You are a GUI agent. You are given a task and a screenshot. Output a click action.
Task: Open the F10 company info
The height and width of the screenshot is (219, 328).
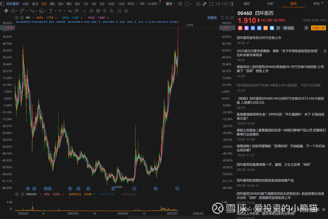(x=225, y=4)
